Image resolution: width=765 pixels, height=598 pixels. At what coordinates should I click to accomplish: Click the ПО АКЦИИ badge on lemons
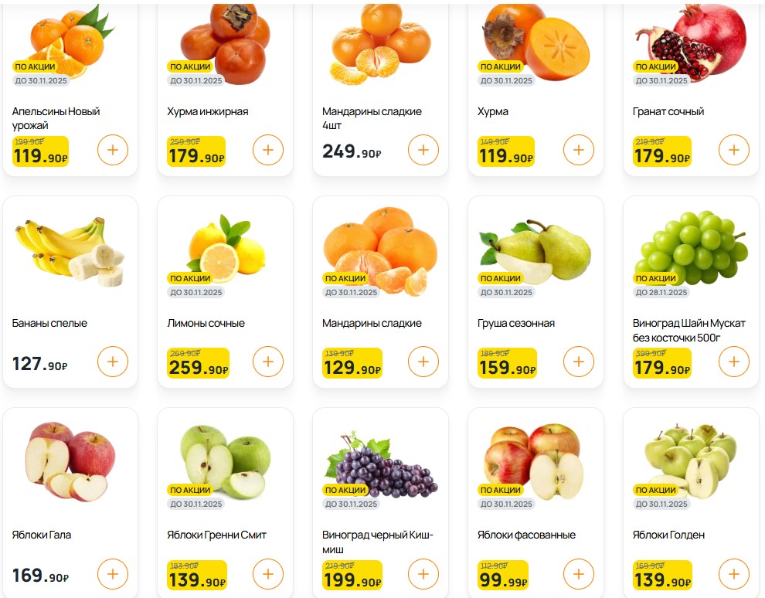pos(190,278)
